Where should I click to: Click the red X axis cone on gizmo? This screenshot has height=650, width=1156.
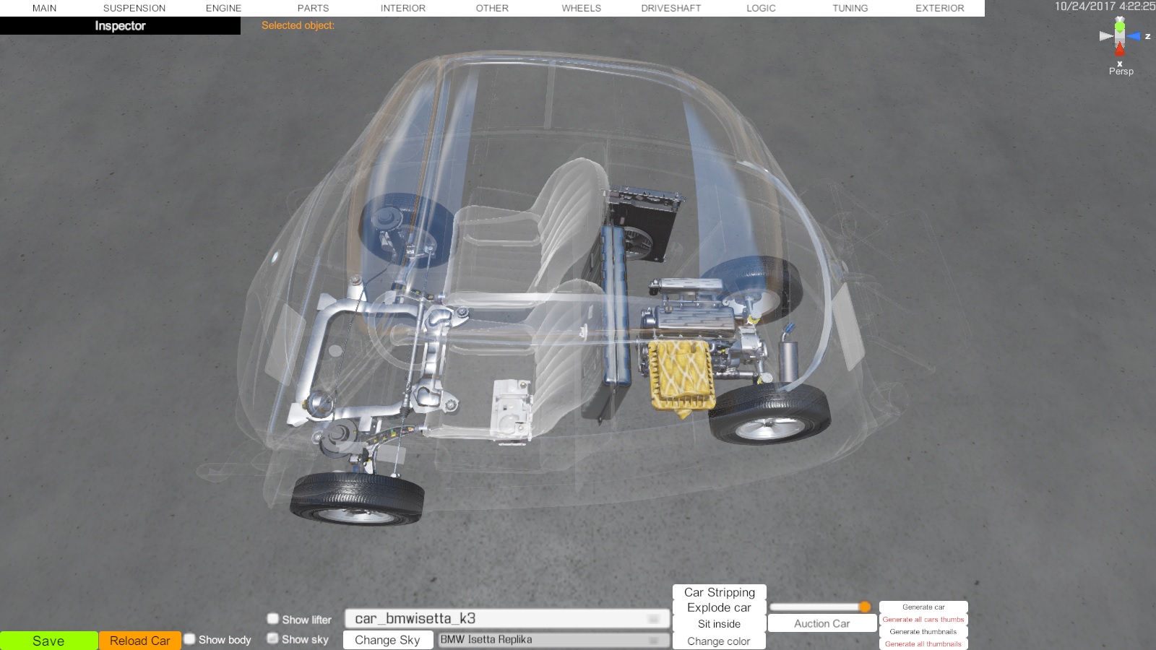(1119, 50)
